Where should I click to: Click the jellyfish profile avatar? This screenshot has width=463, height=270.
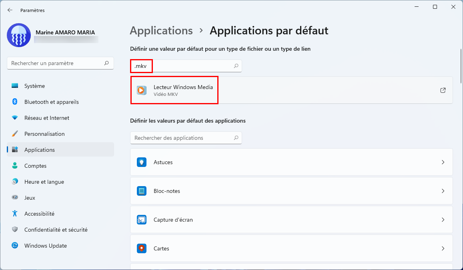(19, 35)
